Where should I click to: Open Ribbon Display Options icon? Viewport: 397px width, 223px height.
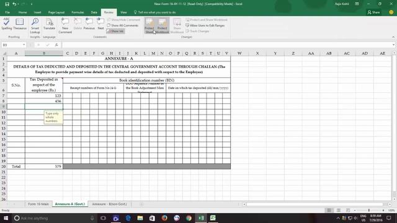[357, 4]
